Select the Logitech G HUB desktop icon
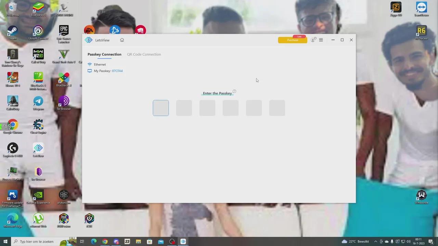The image size is (438, 246). 13,150
